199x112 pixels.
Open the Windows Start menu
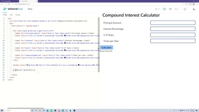(2, 110)
